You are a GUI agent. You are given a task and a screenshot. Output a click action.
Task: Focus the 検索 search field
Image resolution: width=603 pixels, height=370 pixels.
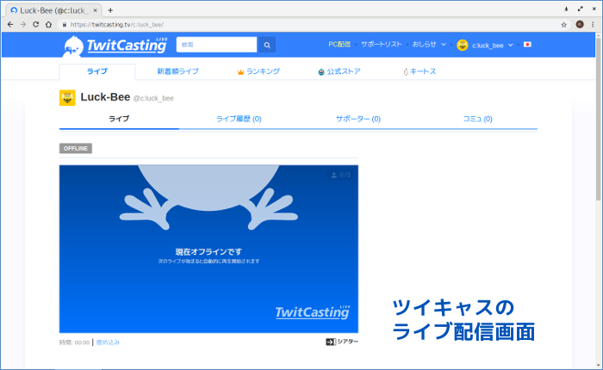pos(216,45)
